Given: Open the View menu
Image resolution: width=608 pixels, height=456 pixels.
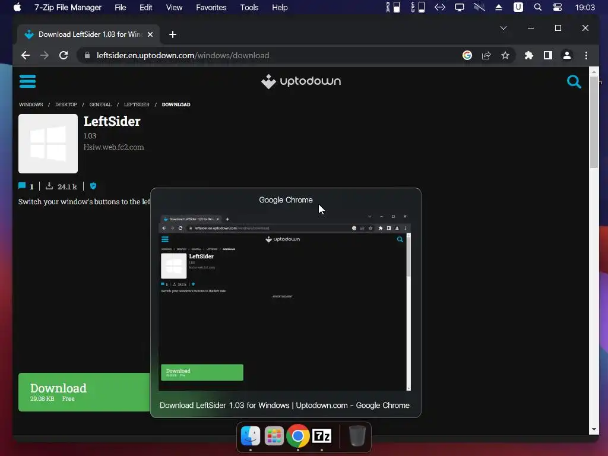Looking at the screenshot, I should pos(174,7).
